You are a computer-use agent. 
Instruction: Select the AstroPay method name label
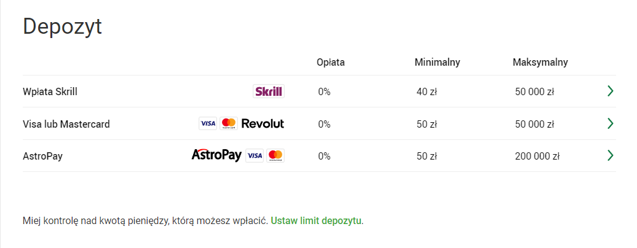[42, 156]
